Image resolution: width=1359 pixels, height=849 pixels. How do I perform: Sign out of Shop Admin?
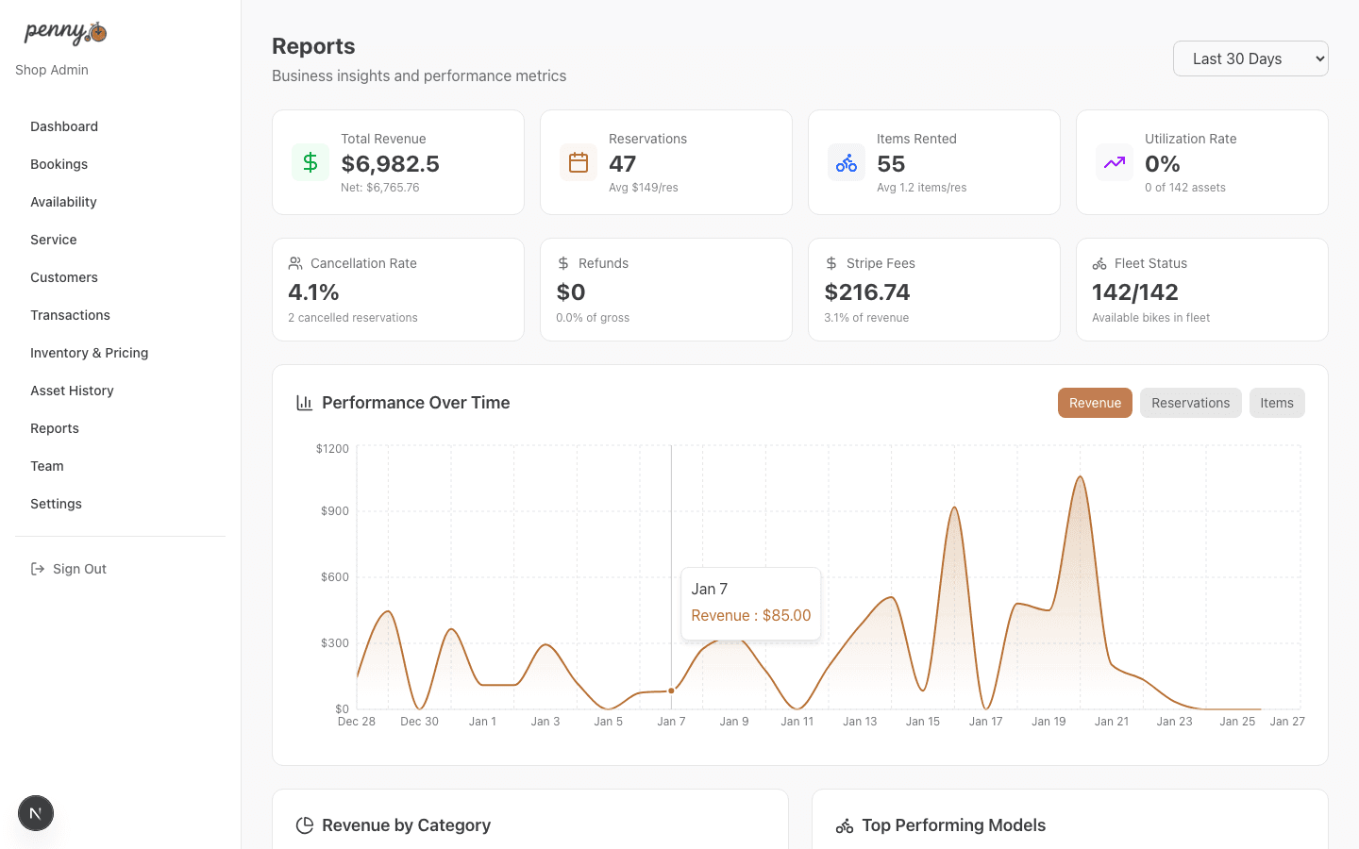[79, 568]
